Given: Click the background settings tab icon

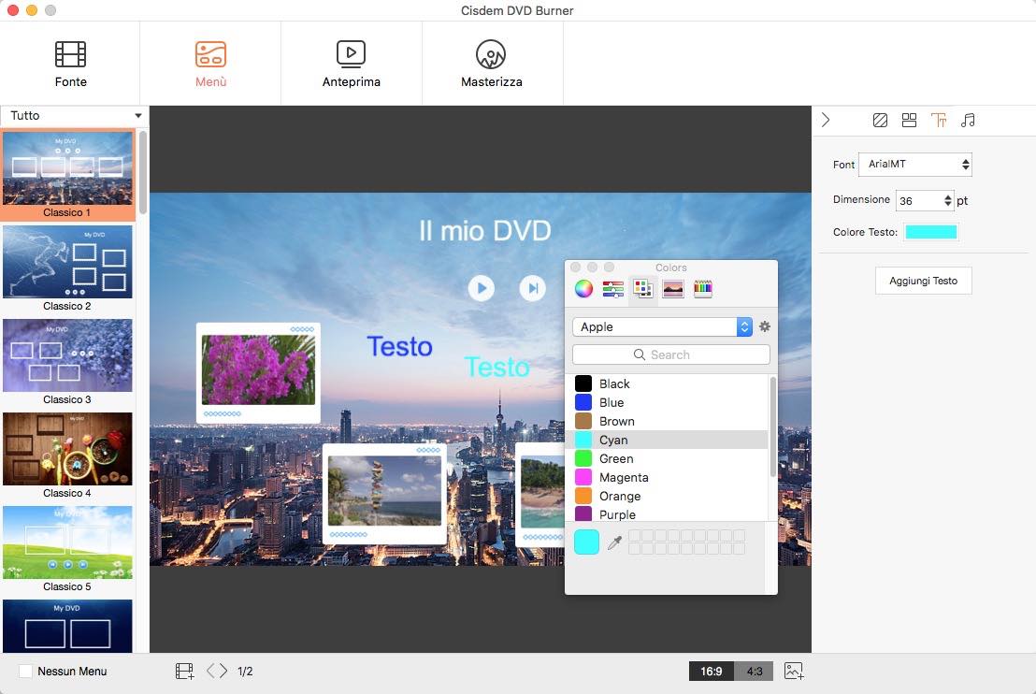Looking at the screenshot, I should point(880,120).
